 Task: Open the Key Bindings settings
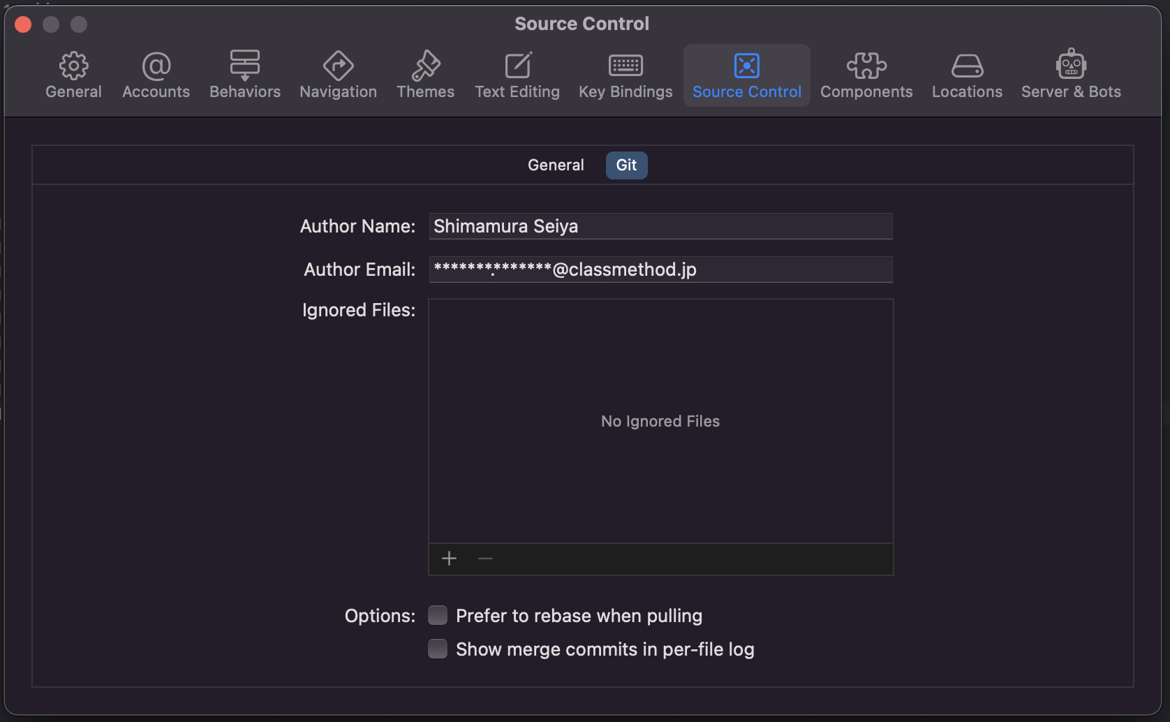625,73
